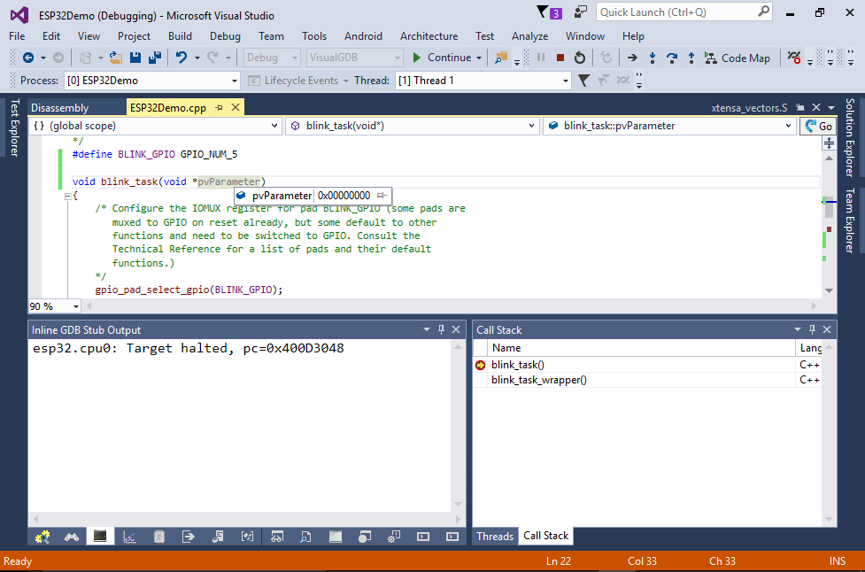Keep xtensa_vectors.S preview tab open
865x572 pixels.
point(799,107)
